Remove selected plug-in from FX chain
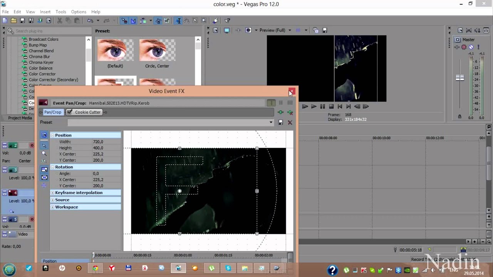The width and height of the screenshot is (493, 277). pyautogui.click(x=290, y=112)
